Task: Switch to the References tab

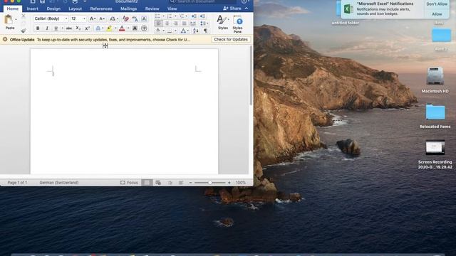Action: 101,9
